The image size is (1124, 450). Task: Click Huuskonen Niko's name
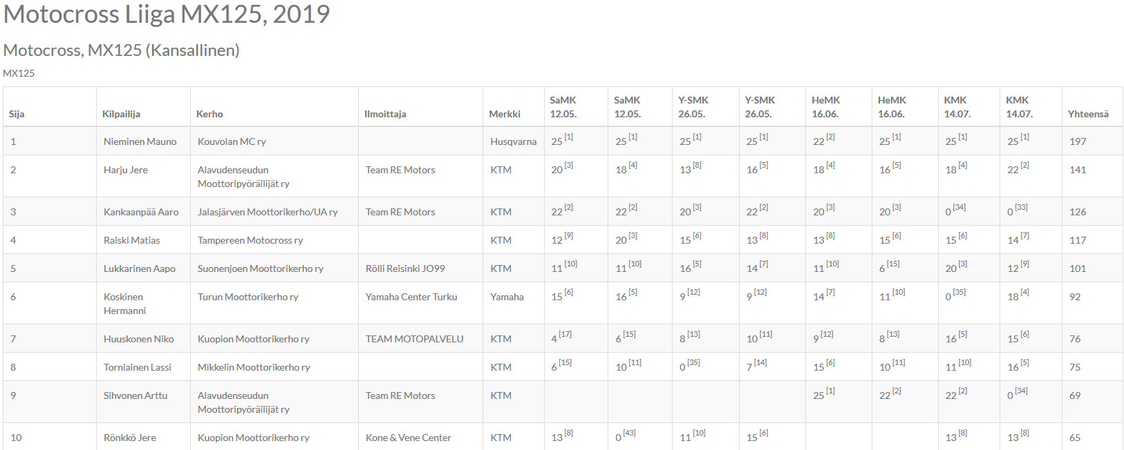[x=139, y=339]
